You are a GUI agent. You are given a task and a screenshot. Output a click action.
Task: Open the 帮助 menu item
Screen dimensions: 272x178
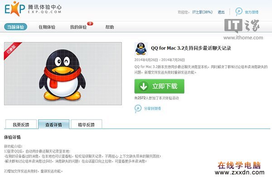[110, 27]
